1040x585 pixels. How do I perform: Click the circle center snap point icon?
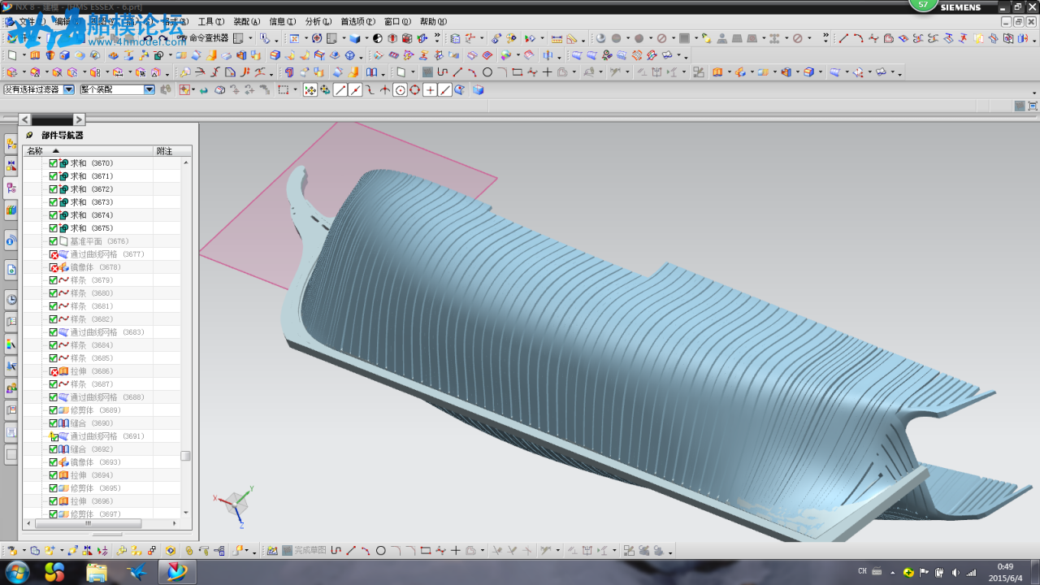point(400,89)
